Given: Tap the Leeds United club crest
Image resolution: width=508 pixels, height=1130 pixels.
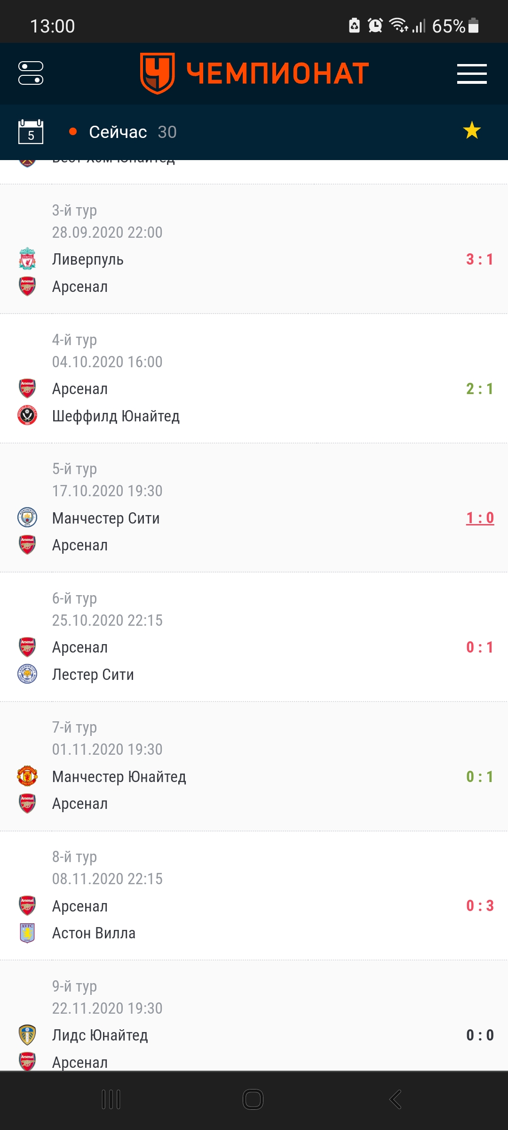Looking at the screenshot, I should pyautogui.click(x=27, y=1035).
